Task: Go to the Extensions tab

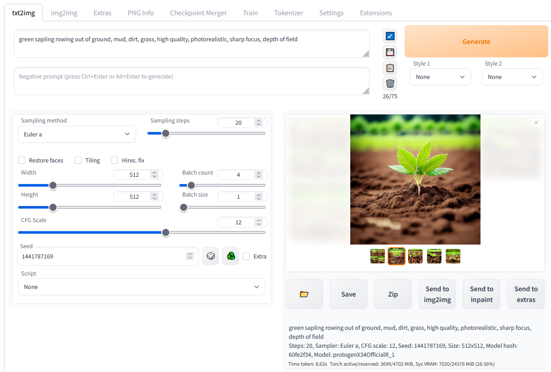Action: (x=376, y=13)
